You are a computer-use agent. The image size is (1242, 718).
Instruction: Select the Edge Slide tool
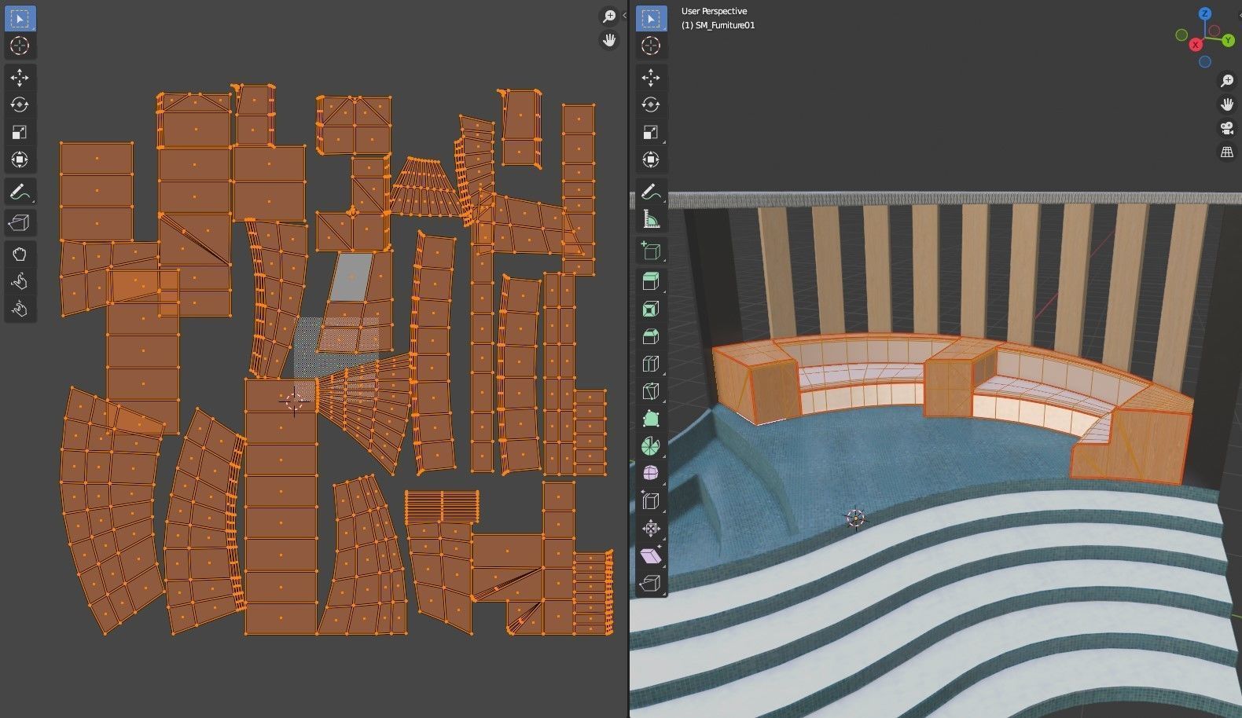[x=651, y=501]
